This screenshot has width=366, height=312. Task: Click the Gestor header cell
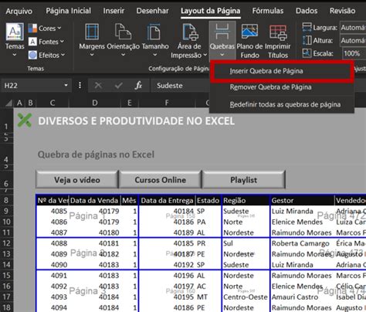[x=302, y=201]
